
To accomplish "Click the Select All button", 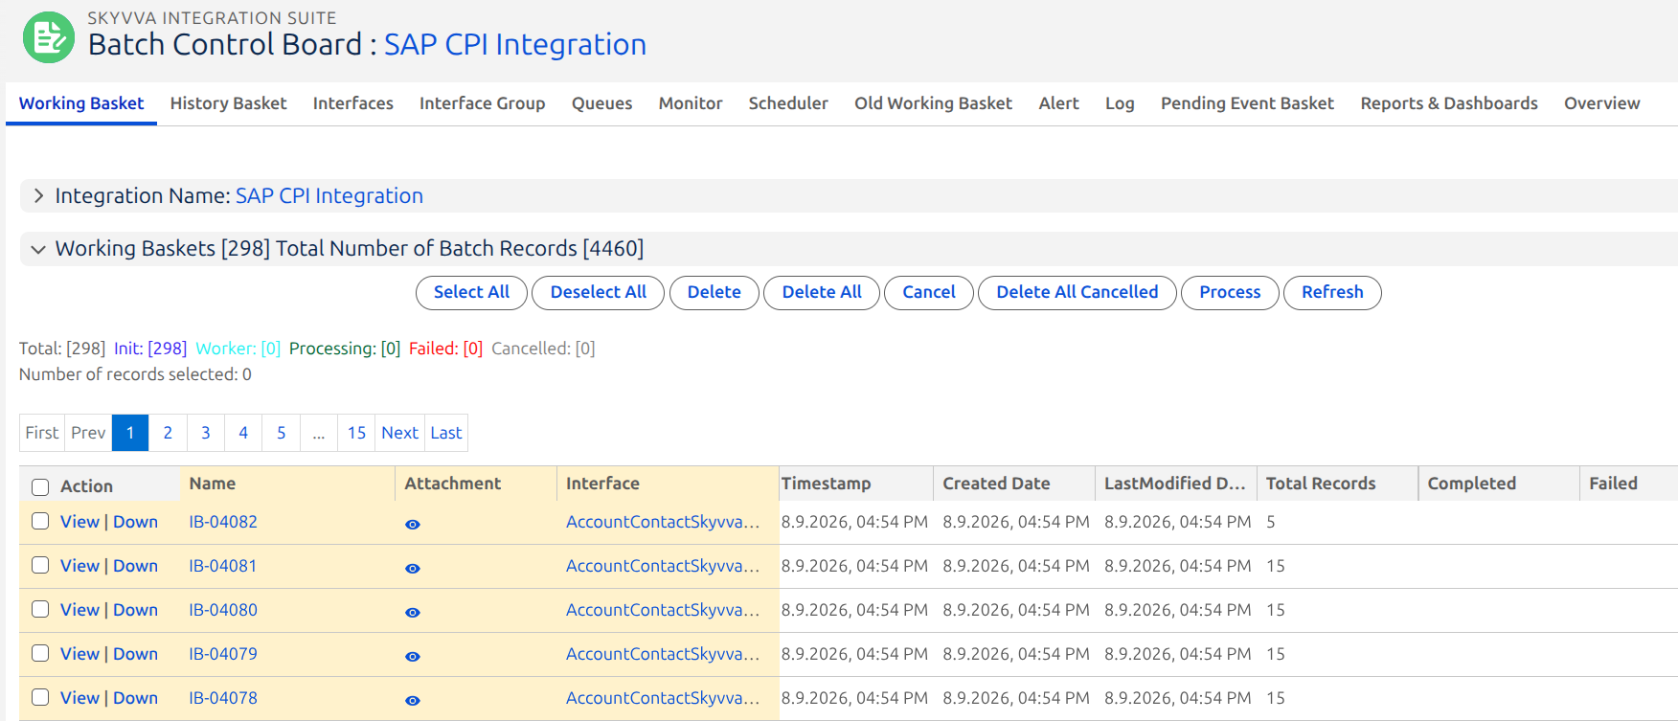I will click(x=471, y=293).
